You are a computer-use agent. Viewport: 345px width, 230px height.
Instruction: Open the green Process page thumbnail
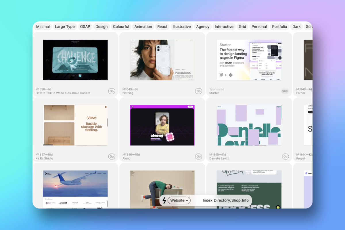point(249,189)
